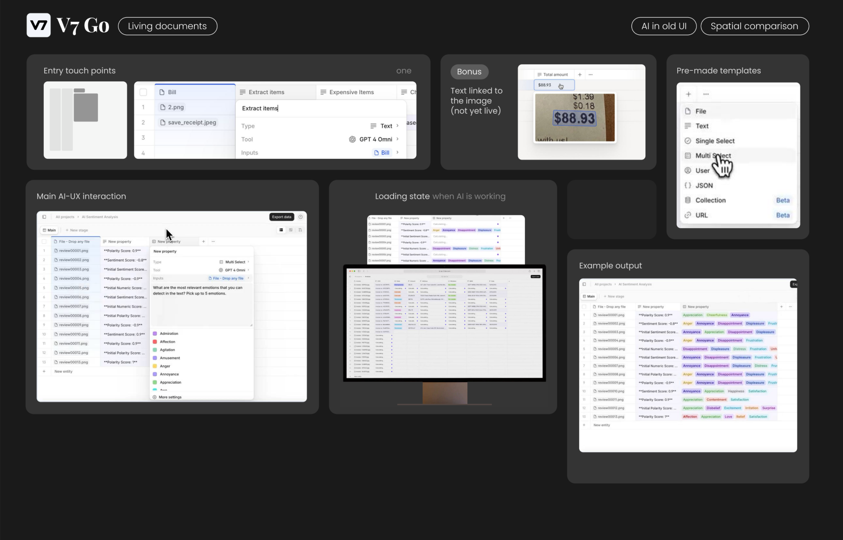The height and width of the screenshot is (540, 843).
Task: Click the V7 logo icon
Action: (x=39, y=25)
